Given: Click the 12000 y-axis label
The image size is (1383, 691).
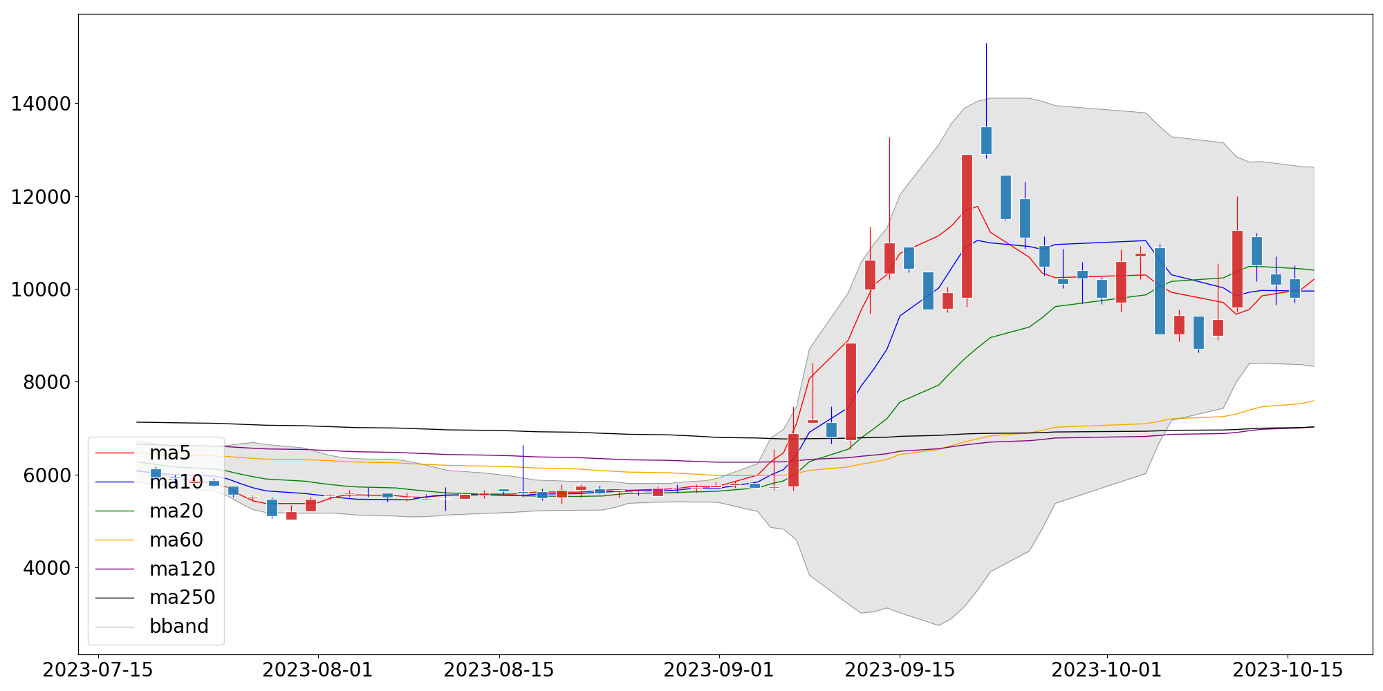Looking at the screenshot, I should (41, 197).
